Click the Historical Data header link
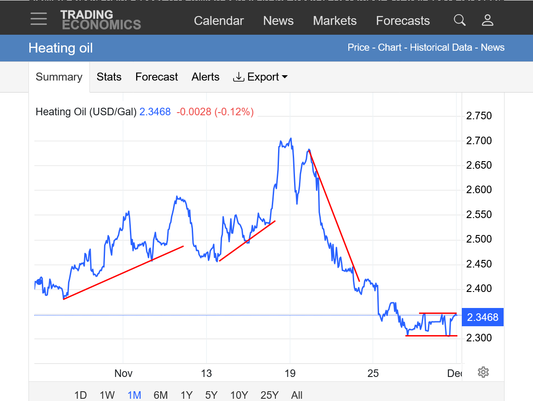This screenshot has height=401, width=533. [440, 48]
